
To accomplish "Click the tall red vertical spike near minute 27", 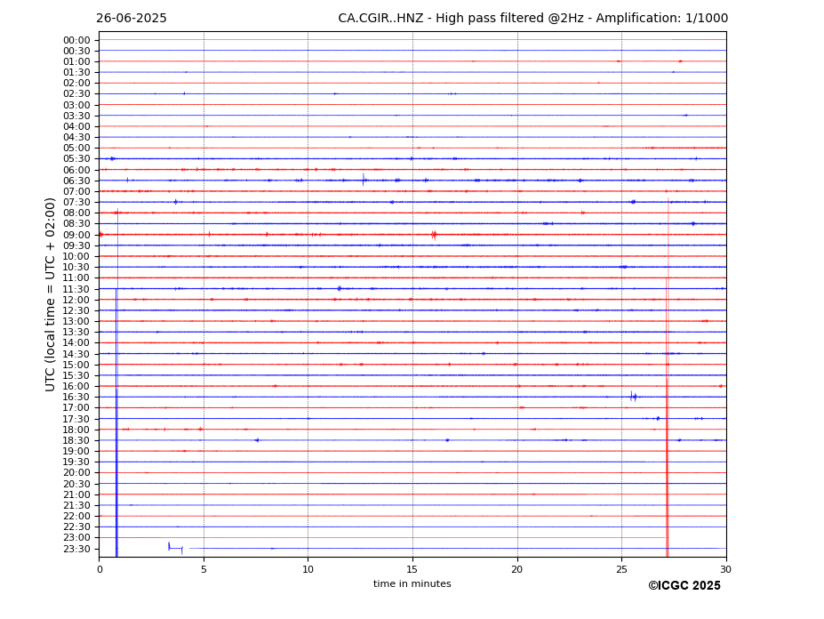I will point(668,378).
